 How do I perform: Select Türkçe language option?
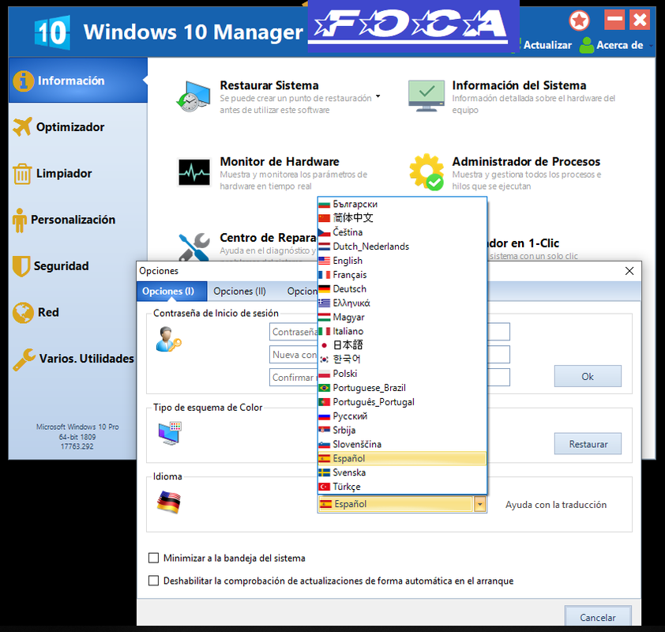tap(402, 487)
